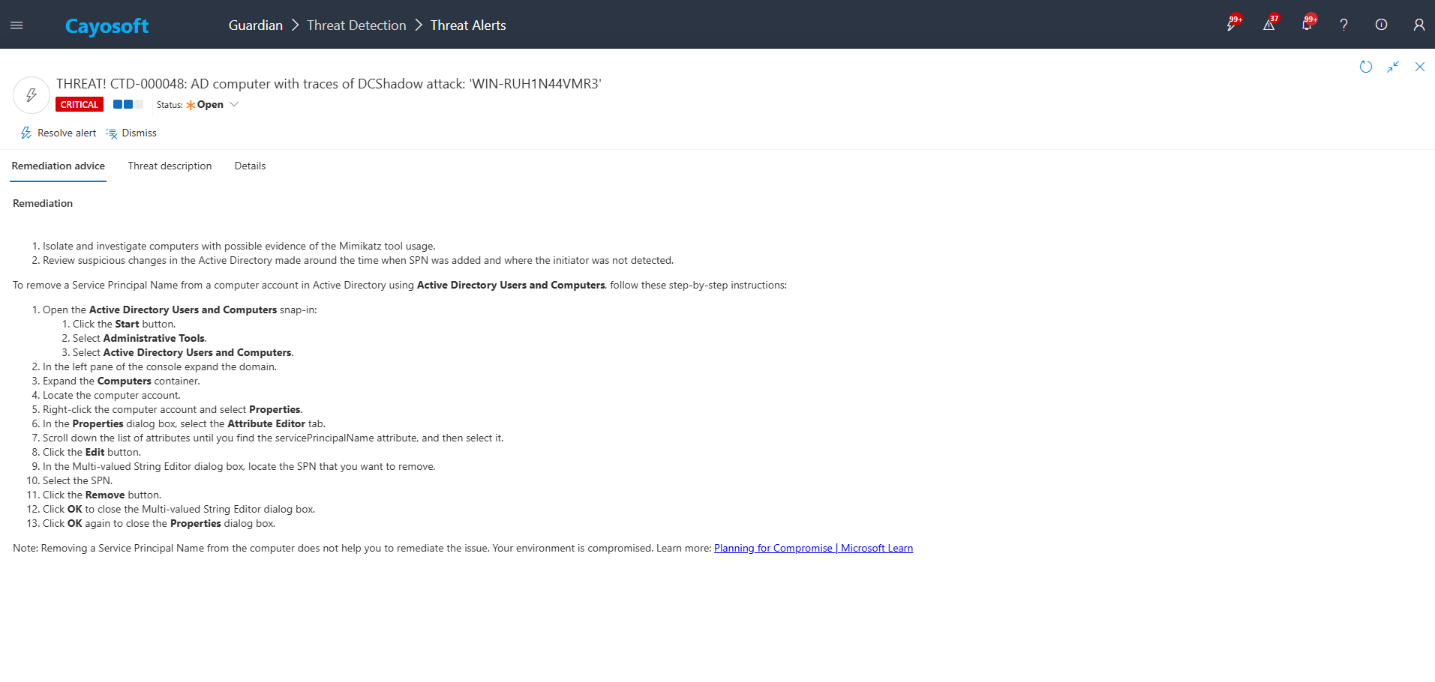The width and height of the screenshot is (1435, 682).
Task: Open the hamburger navigation menu
Action: (17, 25)
